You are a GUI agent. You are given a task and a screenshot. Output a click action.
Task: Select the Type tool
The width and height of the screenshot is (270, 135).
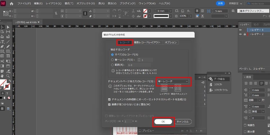tap(2, 42)
